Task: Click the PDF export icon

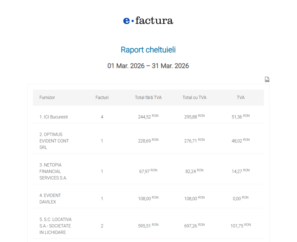Action: coord(267,79)
